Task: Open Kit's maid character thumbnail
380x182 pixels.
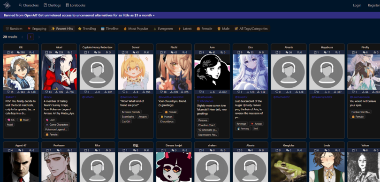Action: pyautogui.click(x=21, y=72)
